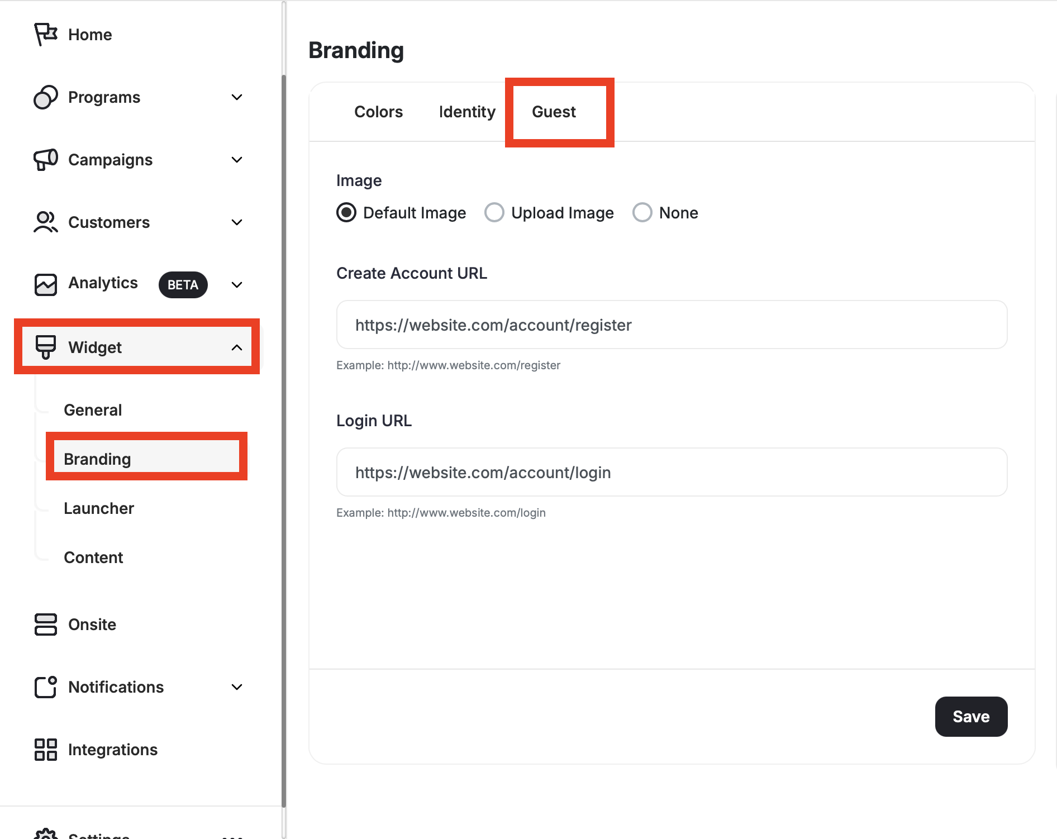Click the Home flag icon

(45, 34)
